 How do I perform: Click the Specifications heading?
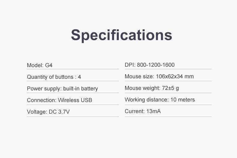121,35
